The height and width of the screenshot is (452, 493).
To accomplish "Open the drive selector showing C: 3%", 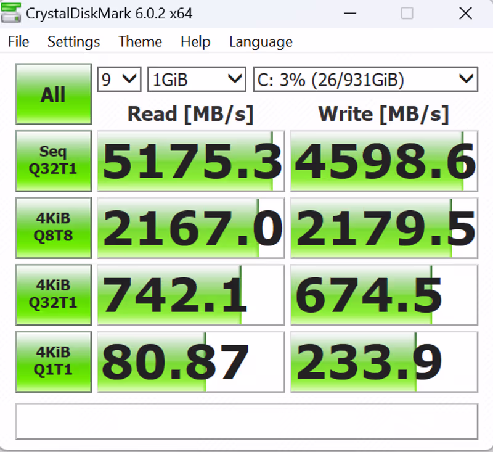I will pyautogui.click(x=365, y=80).
